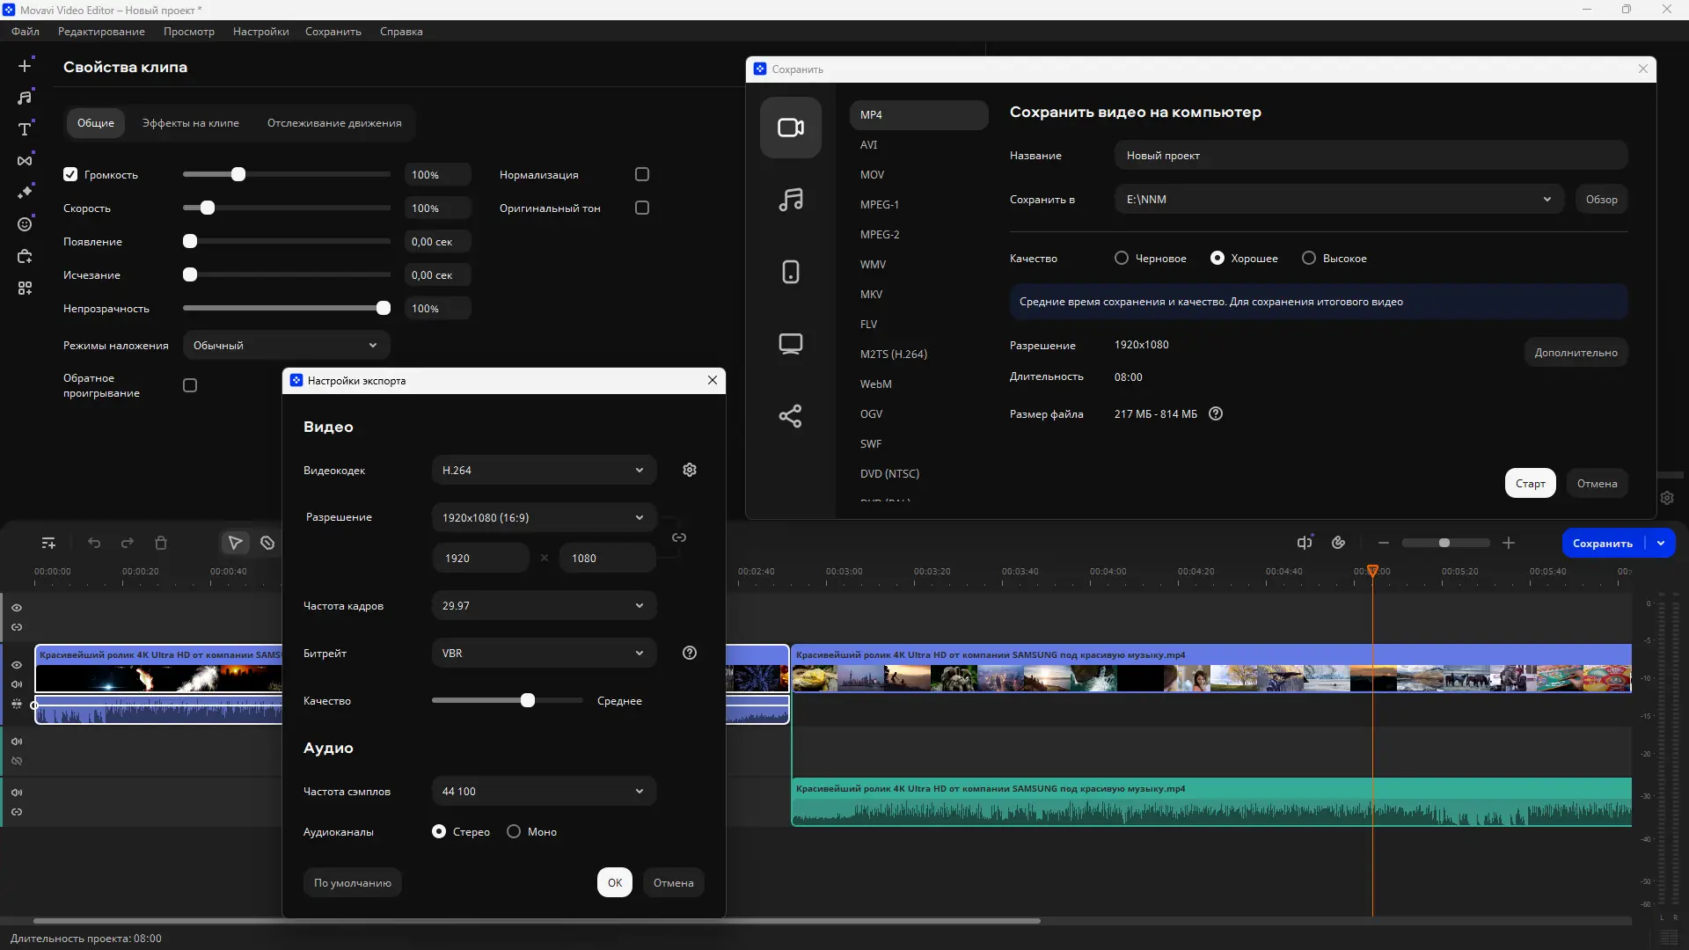Open the Transitions tool in left sidebar

25,161
